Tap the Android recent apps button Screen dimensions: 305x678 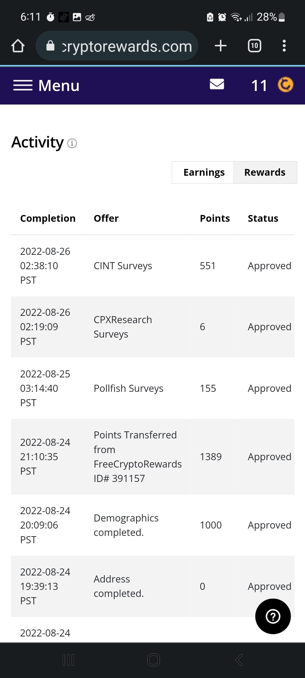click(68, 660)
